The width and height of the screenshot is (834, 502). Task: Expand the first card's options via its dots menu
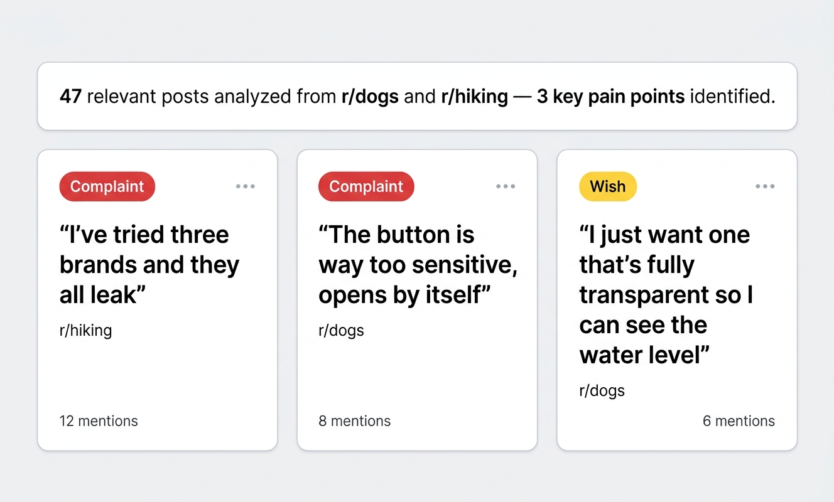pos(246,186)
